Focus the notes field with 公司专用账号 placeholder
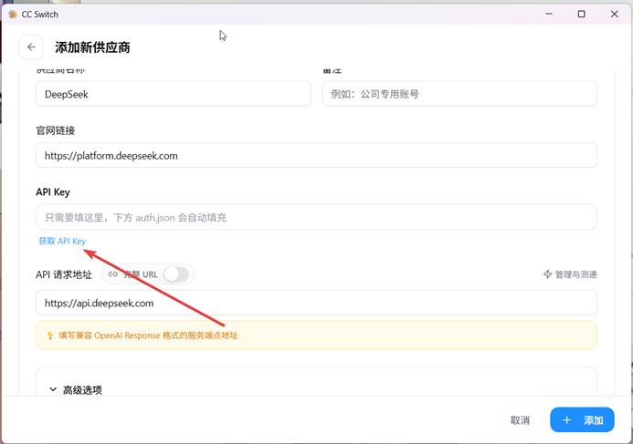 click(x=459, y=94)
